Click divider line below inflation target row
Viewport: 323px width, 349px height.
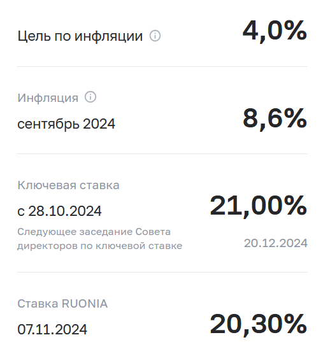tap(162, 66)
